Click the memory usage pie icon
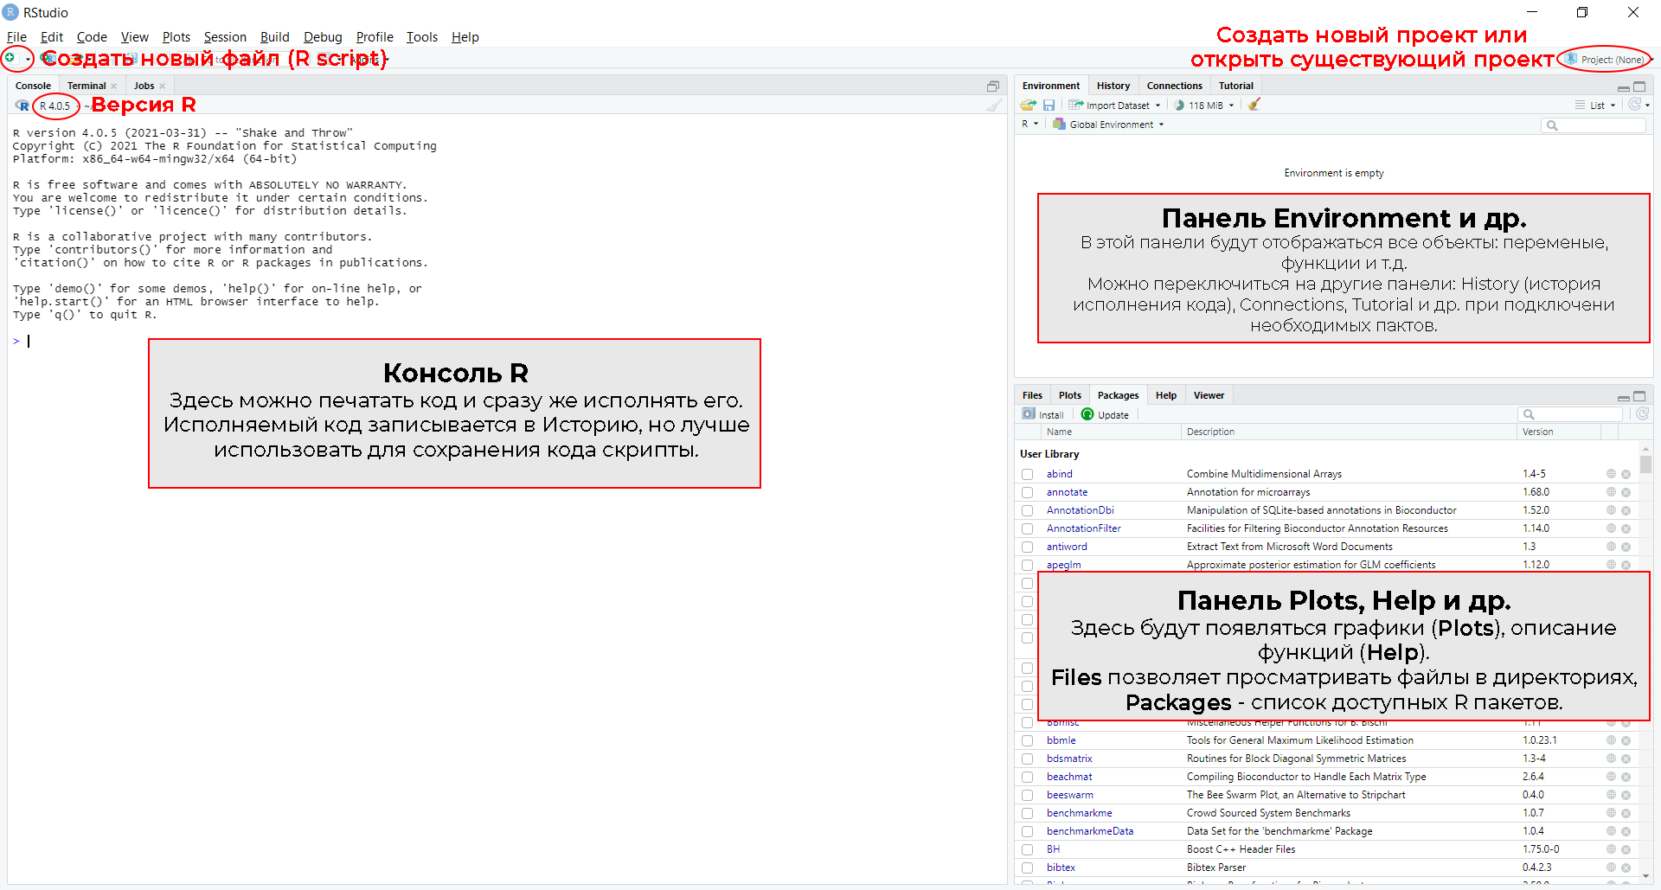The height and width of the screenshot is (890, 1661). (1179, 105)
